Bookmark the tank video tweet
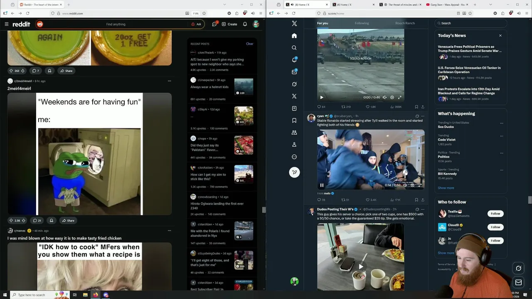 pos(416,107)
